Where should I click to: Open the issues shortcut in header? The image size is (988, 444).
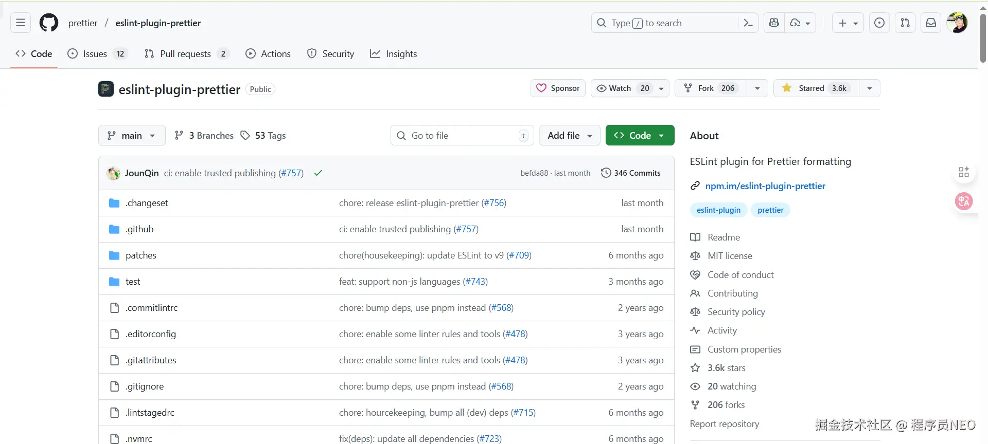[x=879, y=23]
